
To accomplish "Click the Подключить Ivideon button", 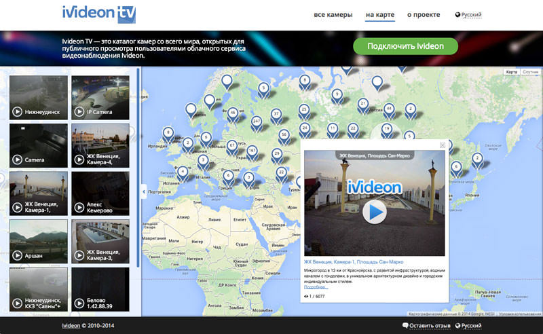I will [x=405, y=46].
